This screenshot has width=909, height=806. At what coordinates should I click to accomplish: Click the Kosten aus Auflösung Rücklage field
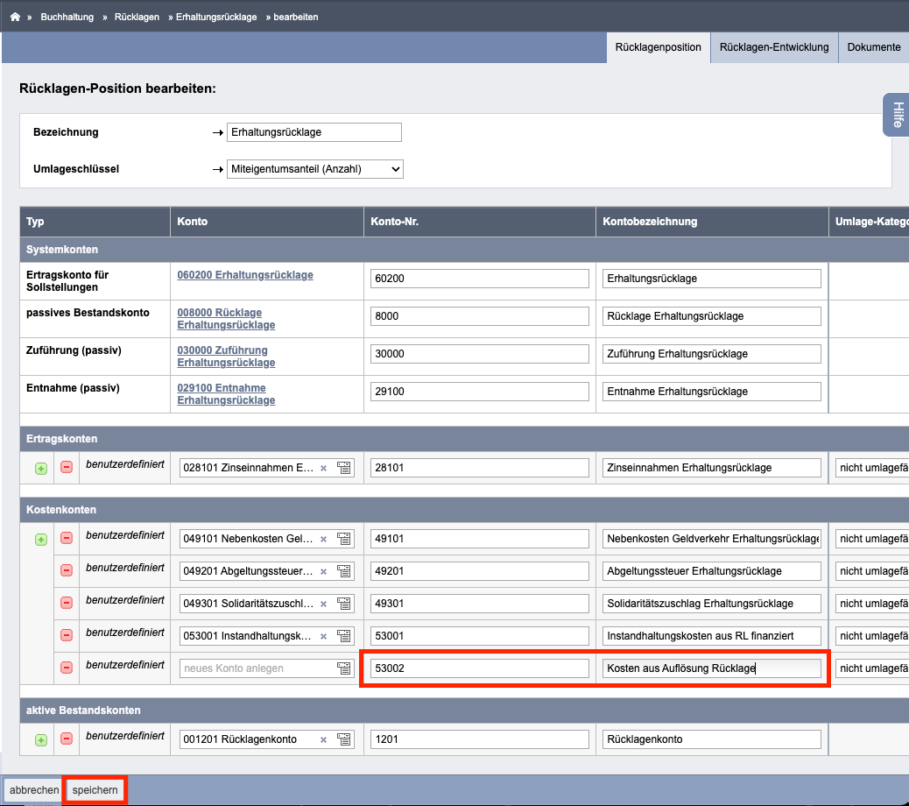click(x=712, y=668)
